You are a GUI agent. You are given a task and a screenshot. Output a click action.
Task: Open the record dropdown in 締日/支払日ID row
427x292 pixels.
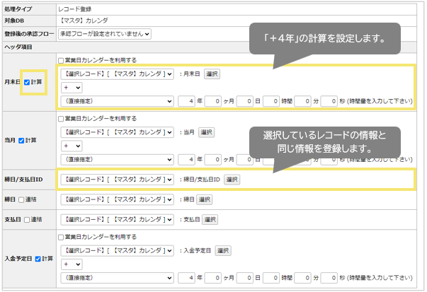pyautogui.click(x=117, y=180)
